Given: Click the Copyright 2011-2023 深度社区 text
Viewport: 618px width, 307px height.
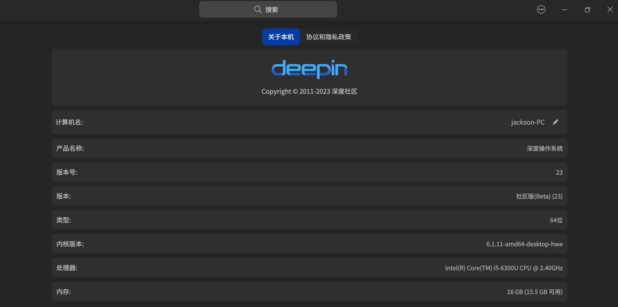Looking at the screenshot, I should [x=309, y=91].
